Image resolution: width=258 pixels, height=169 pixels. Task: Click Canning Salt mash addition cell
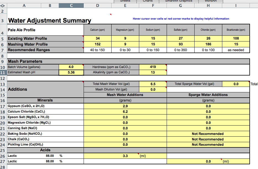click(x=125, y=128)
